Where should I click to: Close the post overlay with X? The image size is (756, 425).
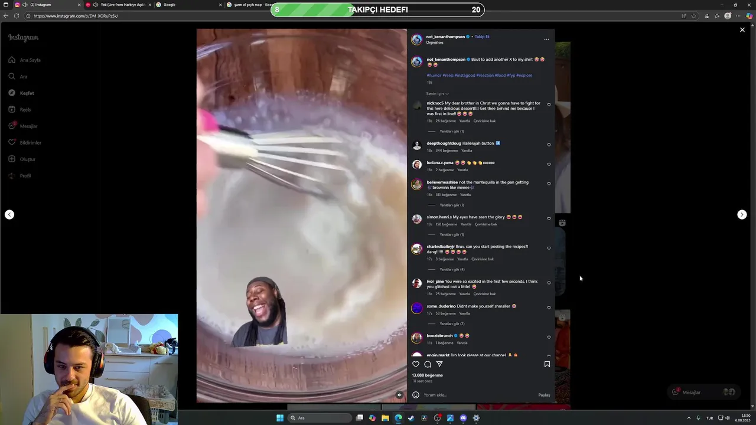[742, 30]
